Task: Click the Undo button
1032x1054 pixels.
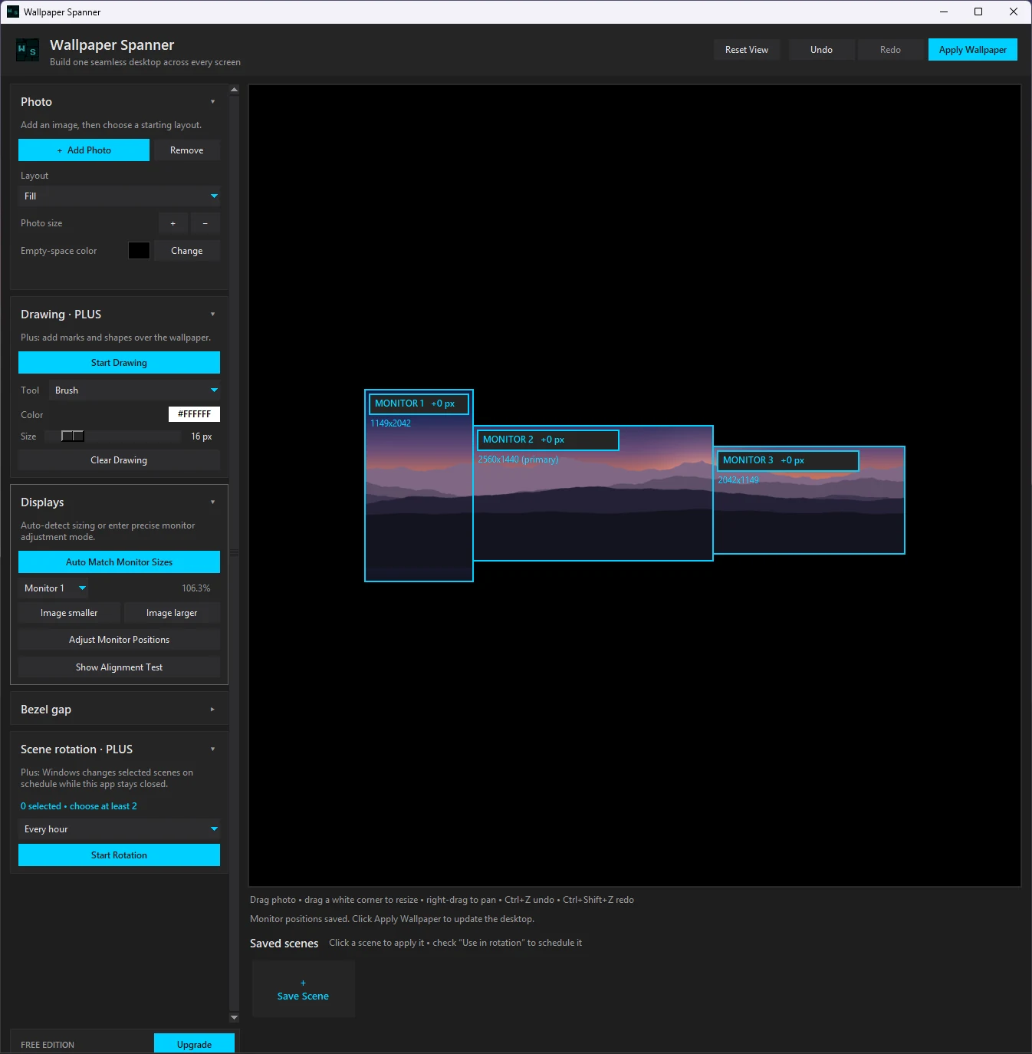Action: pos(821,50)
